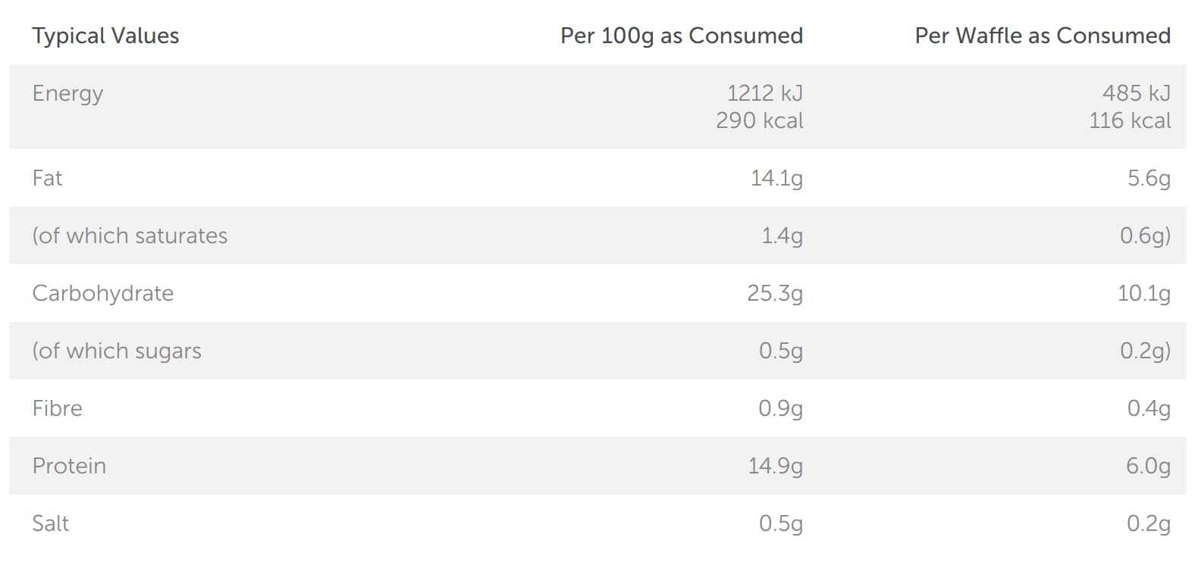
Task: Click the 0.9g fibre value
Action: tap(780, 408)
